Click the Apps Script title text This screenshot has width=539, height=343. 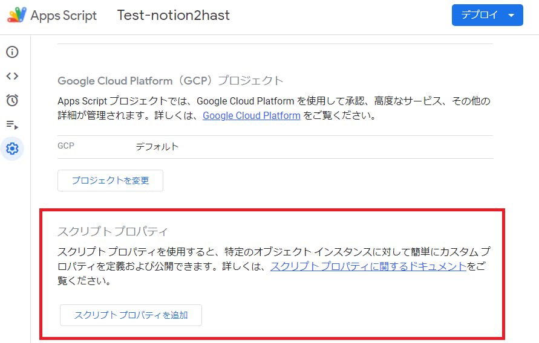pos(64,16)
